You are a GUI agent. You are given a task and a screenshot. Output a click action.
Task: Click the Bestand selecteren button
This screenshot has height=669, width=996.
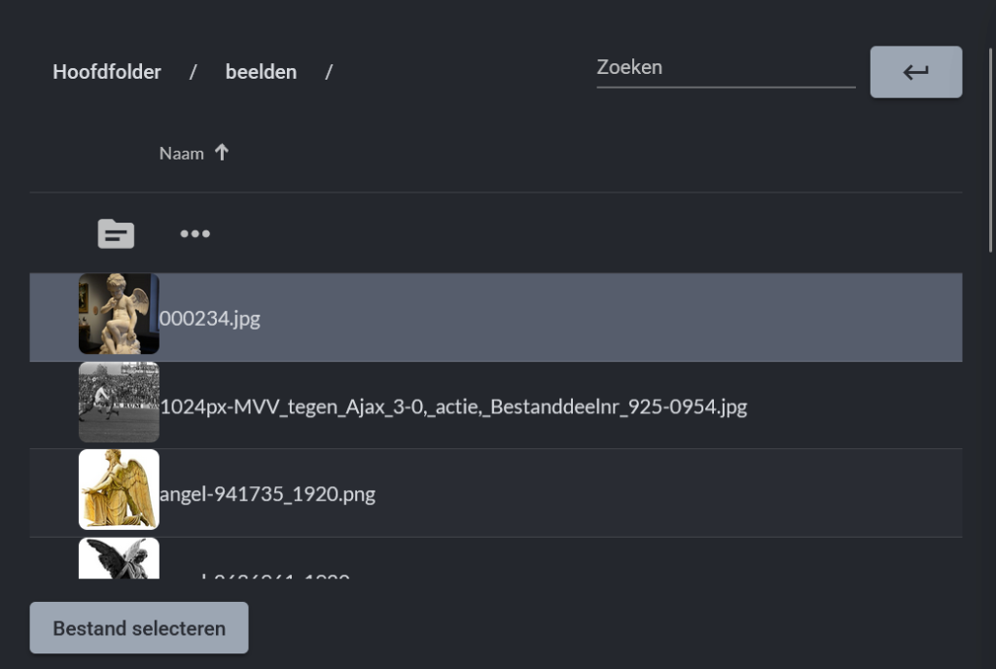(139, 628)
